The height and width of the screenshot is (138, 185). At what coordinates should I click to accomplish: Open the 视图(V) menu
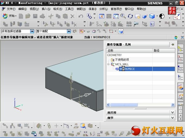(x=34, y=9)
